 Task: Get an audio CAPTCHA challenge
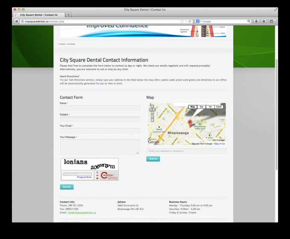tap(97, 175)
